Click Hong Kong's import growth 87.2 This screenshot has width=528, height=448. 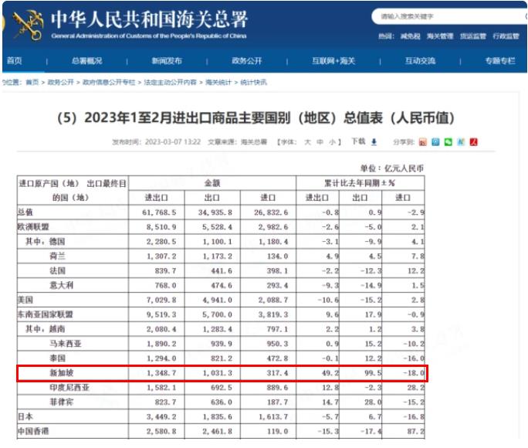(x=415, y=431)
